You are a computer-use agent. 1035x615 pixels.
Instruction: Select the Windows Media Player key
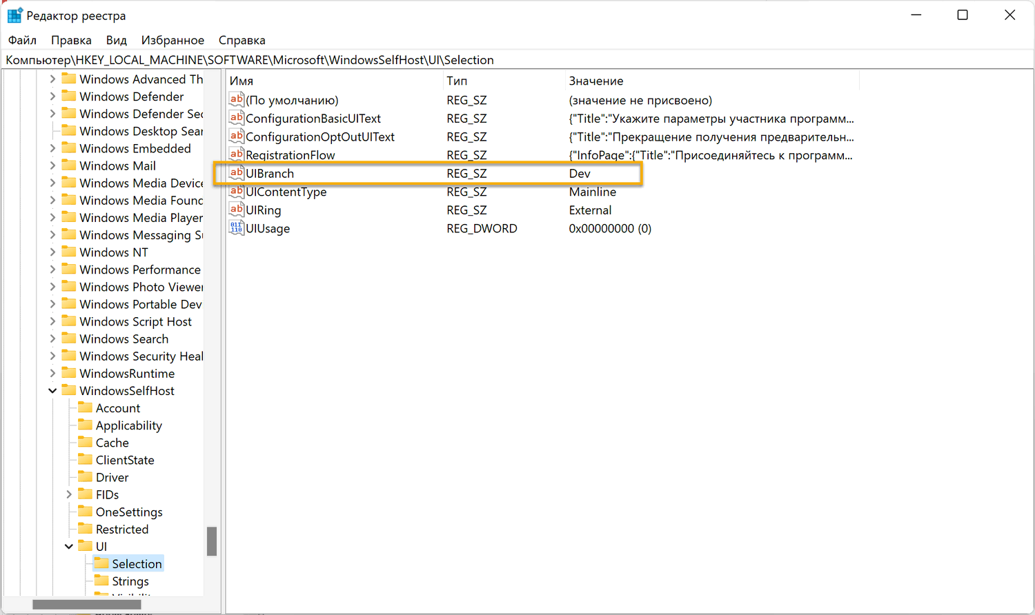tap(141, 218)
